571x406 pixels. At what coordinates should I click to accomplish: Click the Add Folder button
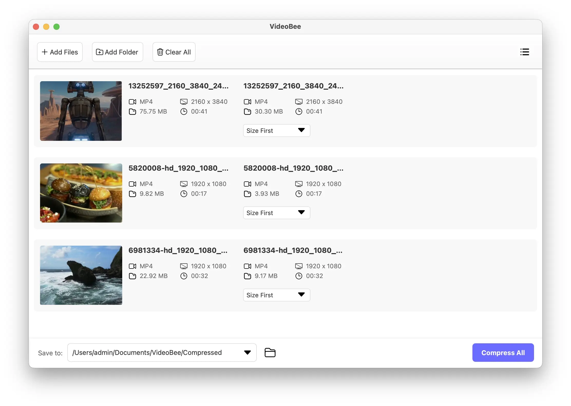tap(117, 52)
